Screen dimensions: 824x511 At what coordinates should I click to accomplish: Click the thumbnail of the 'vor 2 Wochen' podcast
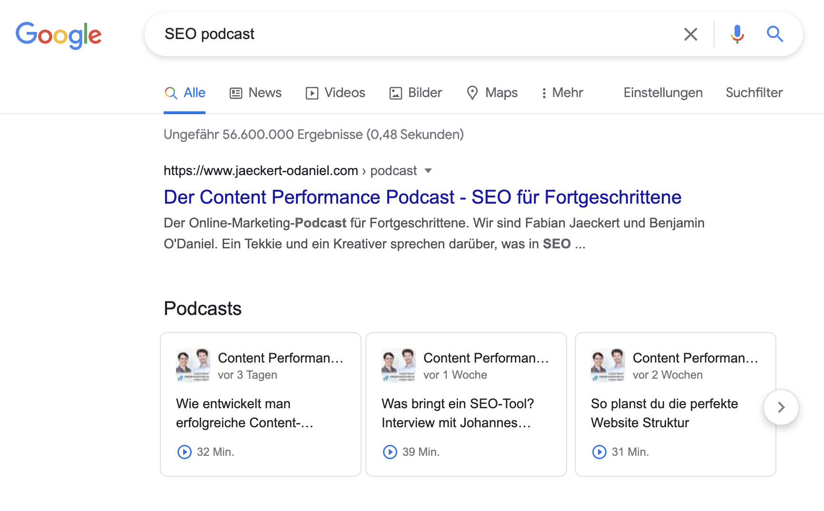pos(608,365)
